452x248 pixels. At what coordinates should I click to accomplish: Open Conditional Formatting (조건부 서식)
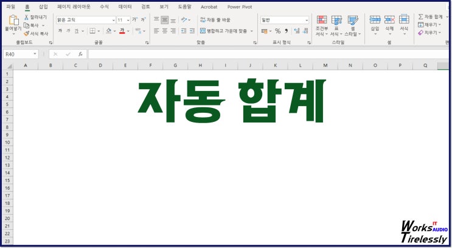coord(322,25)
